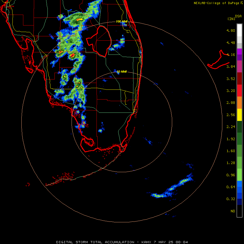Select the 3.20 legend value

pos(231,91)
